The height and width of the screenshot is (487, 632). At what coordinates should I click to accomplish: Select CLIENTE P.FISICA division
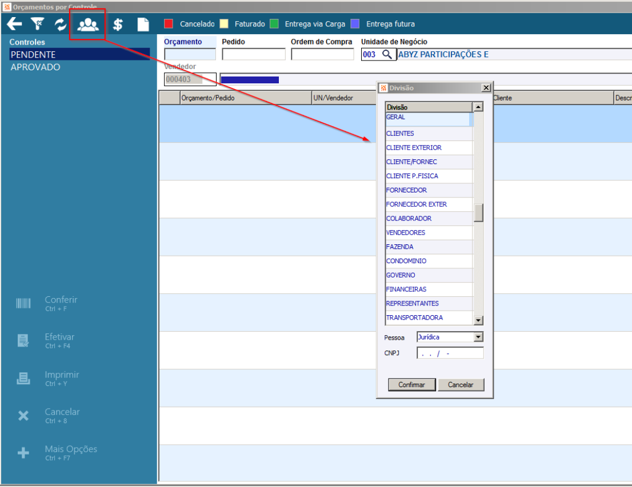tap(429, 176)
